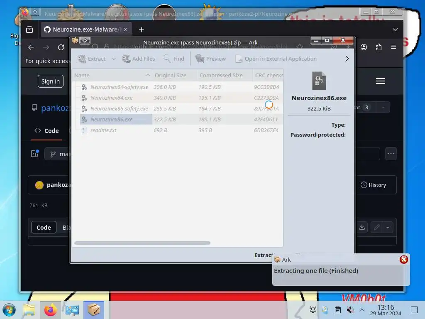425x319 pixels.
Task: Open the branch selector dropdown on GitHub
Action: [x=57, y=154]
